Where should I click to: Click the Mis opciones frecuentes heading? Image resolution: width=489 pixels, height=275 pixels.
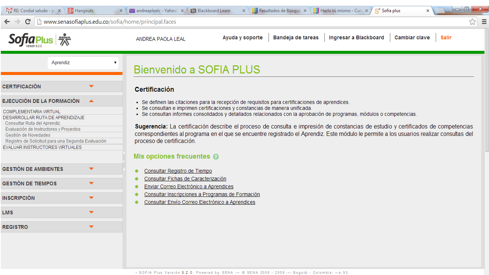pos(172,156)
